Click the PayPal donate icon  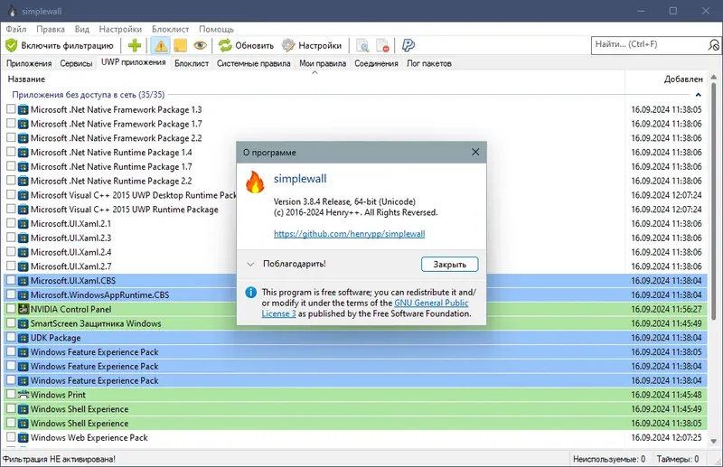tap(408, 45)
